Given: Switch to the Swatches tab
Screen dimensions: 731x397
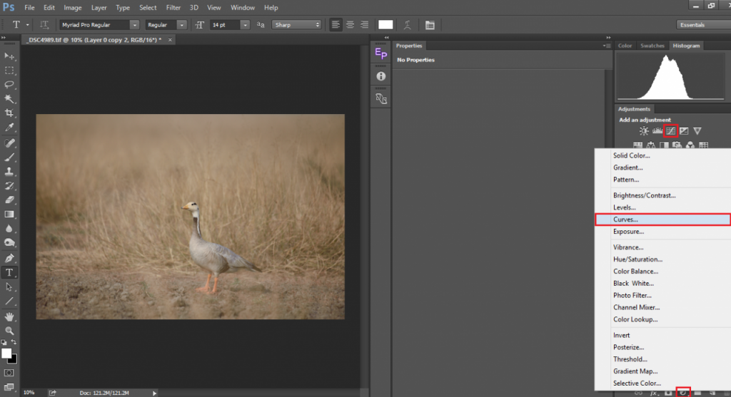Looking at the screenshot, I should coord(652,46).
